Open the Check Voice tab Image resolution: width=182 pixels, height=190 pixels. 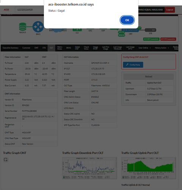pos(86,48)
